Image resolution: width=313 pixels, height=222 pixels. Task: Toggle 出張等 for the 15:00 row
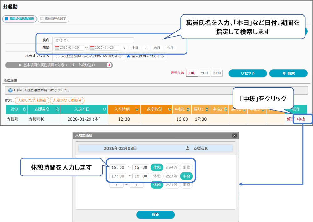click(x=171, y=167)
